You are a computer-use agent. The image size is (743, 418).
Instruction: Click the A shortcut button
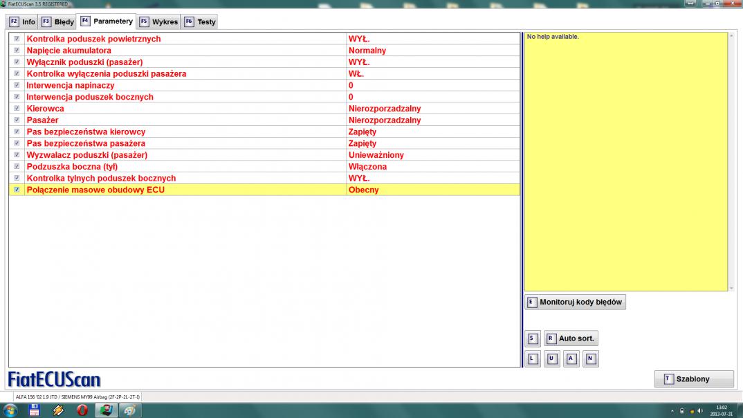coord(571,358)
